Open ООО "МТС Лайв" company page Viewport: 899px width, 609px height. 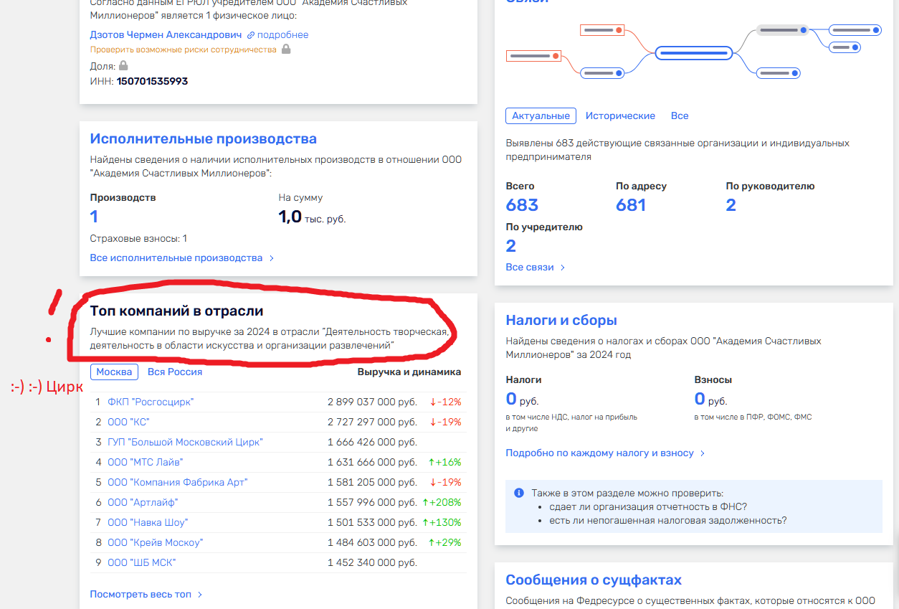click(145, 462)
